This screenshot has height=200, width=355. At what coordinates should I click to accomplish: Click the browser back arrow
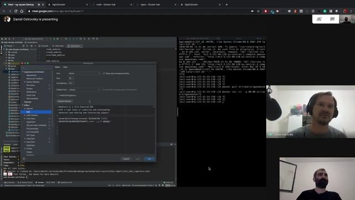click(4, 11)
